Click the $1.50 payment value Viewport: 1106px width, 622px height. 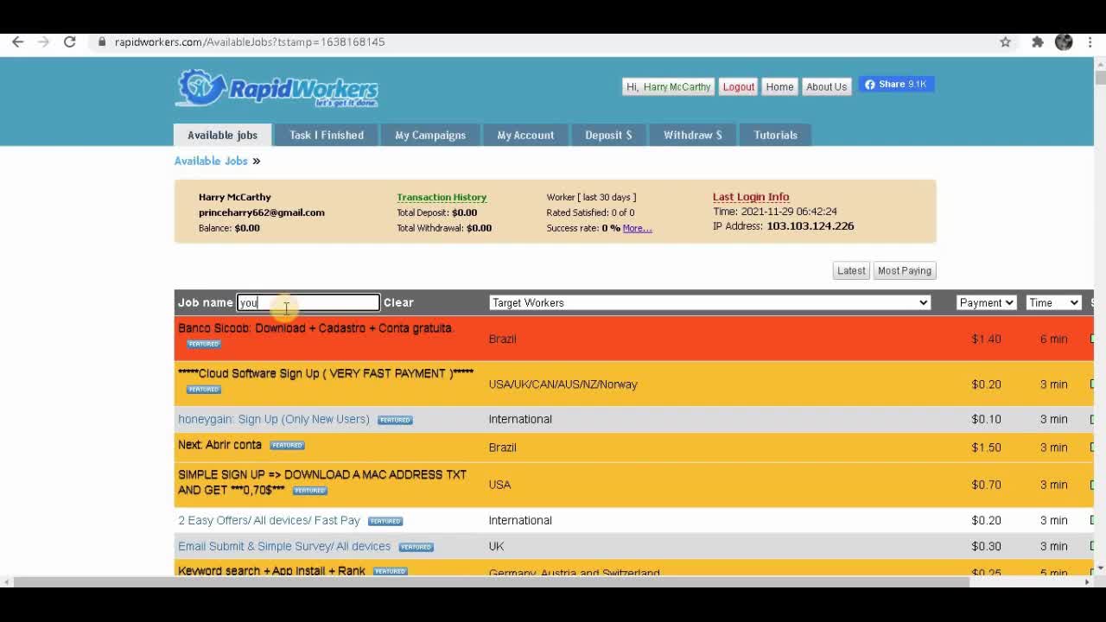pos(986,447)
